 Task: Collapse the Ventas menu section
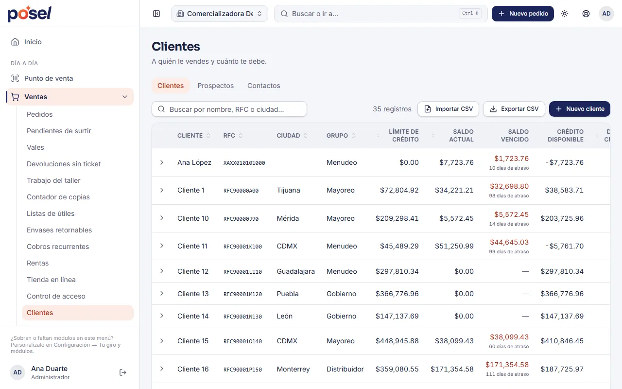click(x=125, y=97)
